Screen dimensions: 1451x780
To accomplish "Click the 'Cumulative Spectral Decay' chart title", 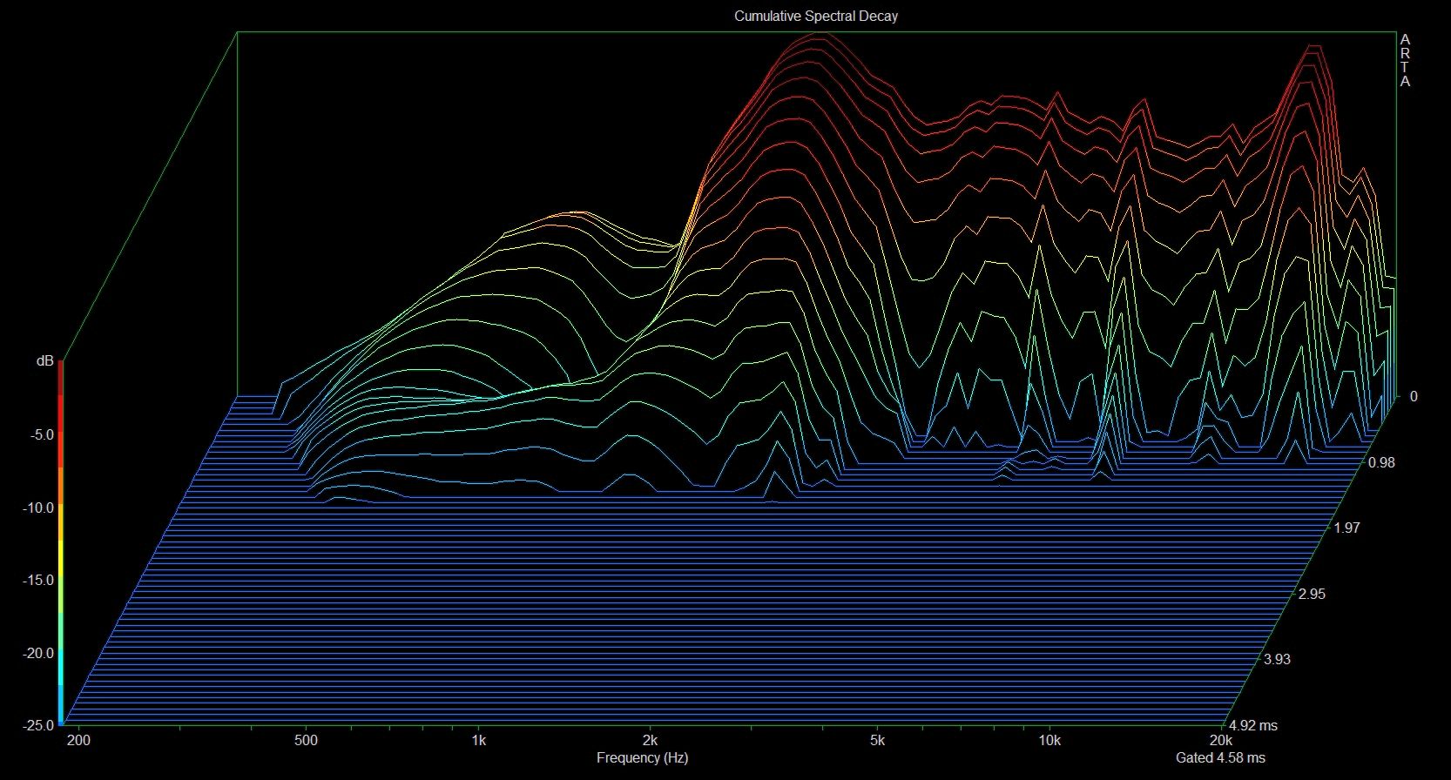I will click(x=815, y=16).
